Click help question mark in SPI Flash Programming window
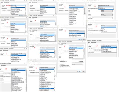Screen dimensions: 119x92 point(83,41)
